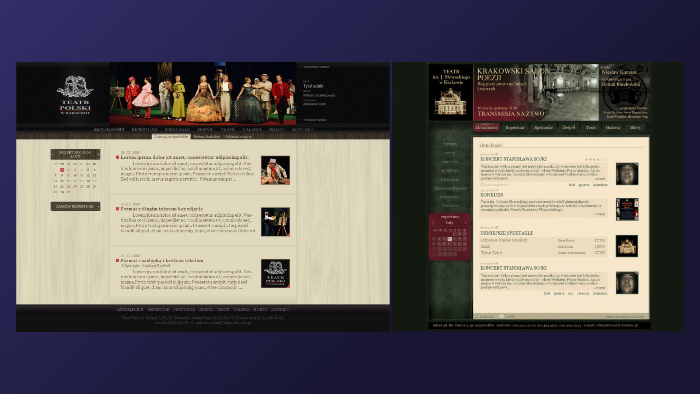Open REPERTUAR in the Teatr Polski top menu

(144, 130)
